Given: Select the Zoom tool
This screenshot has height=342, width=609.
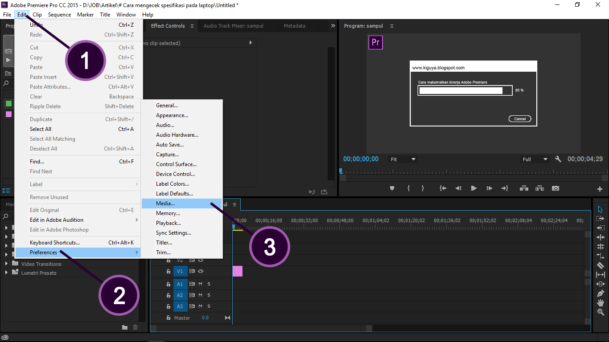Looking at the screenshot, I should tap(601, 311).
